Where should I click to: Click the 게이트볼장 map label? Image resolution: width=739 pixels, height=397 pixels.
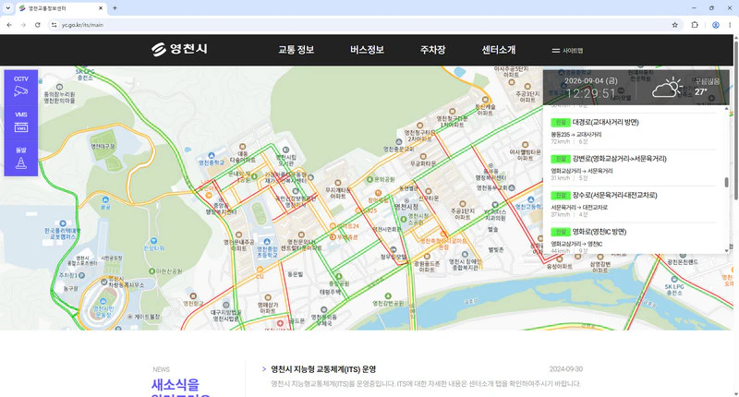pyautogui.click(x=144, y=317)
